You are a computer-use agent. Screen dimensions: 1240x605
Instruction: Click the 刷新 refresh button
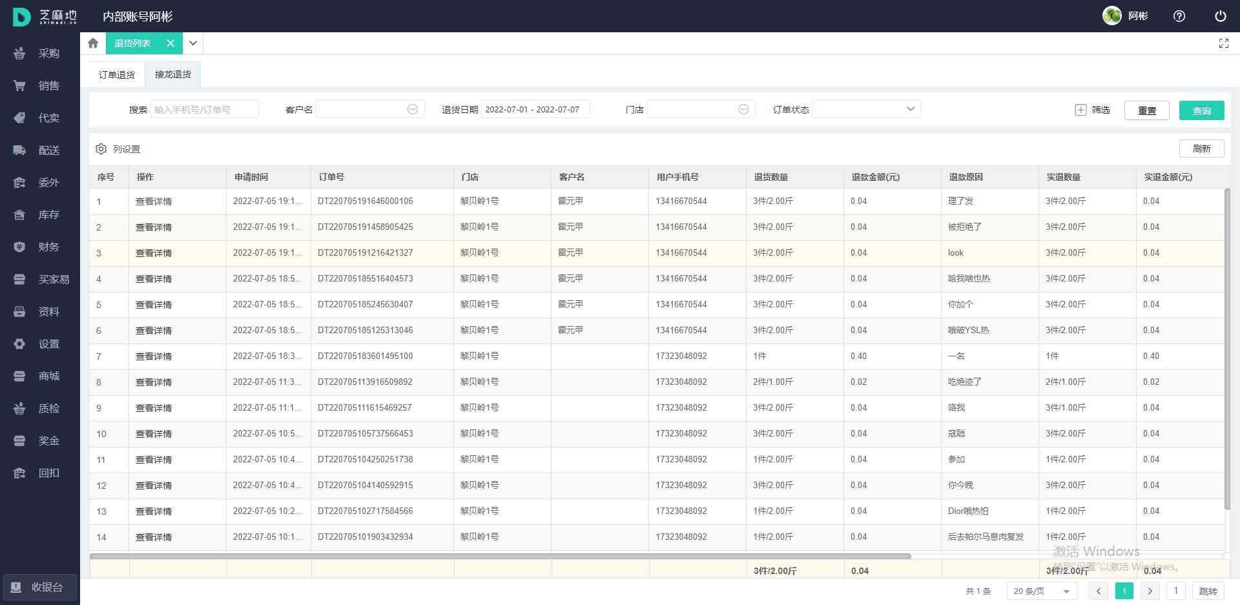click(1202, 149)
